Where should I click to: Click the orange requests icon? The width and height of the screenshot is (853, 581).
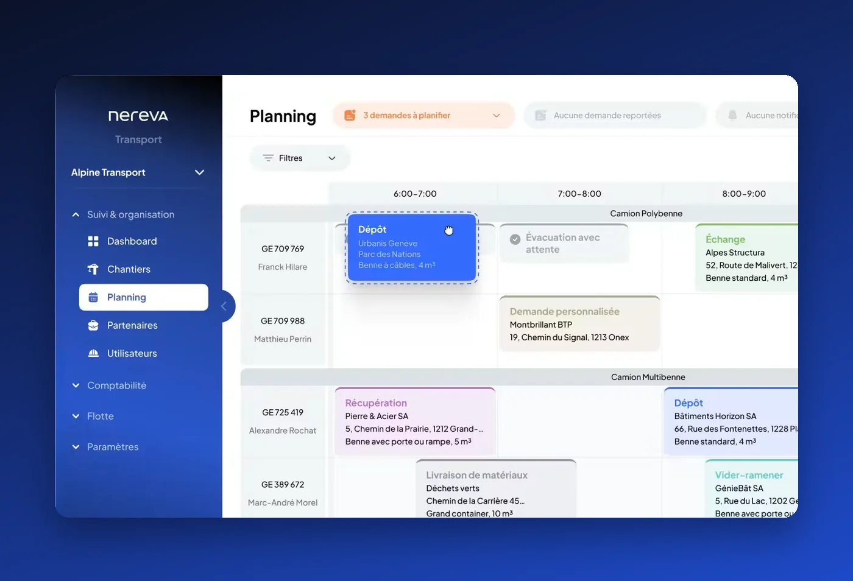[x=350, y=115]
